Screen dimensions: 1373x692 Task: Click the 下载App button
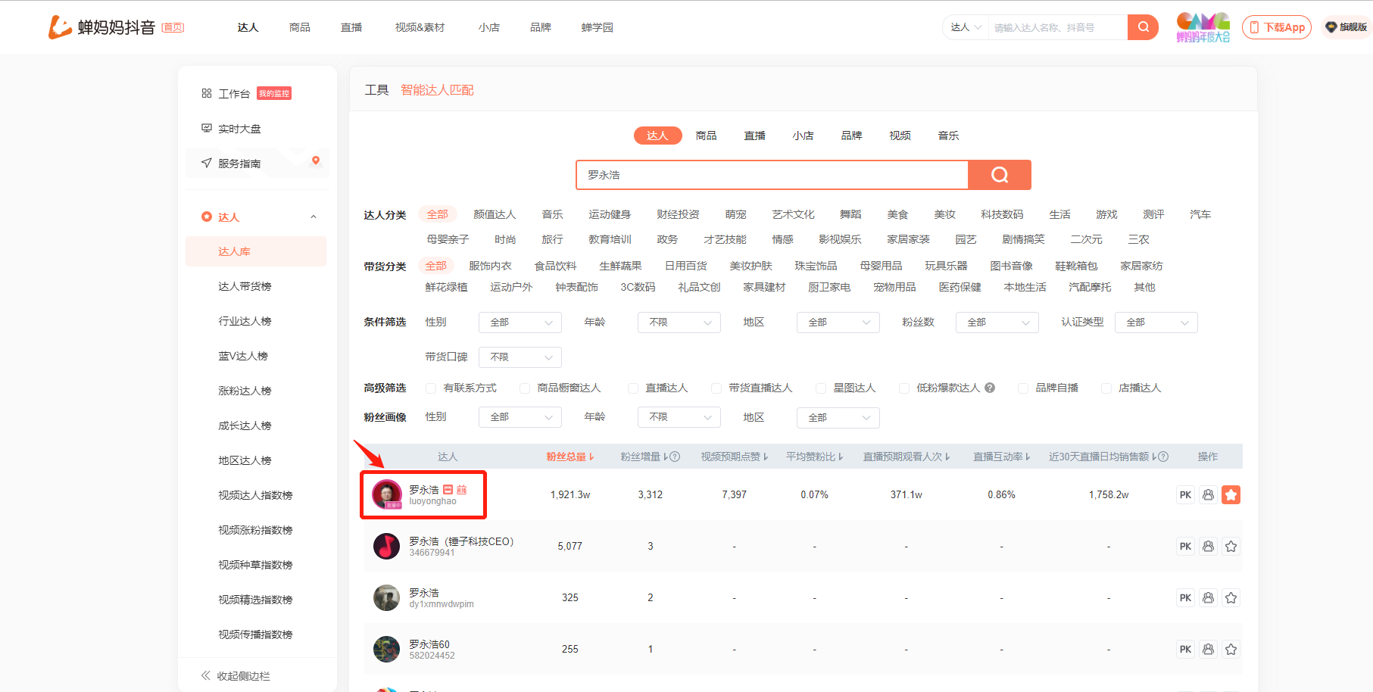(1277, 27)
